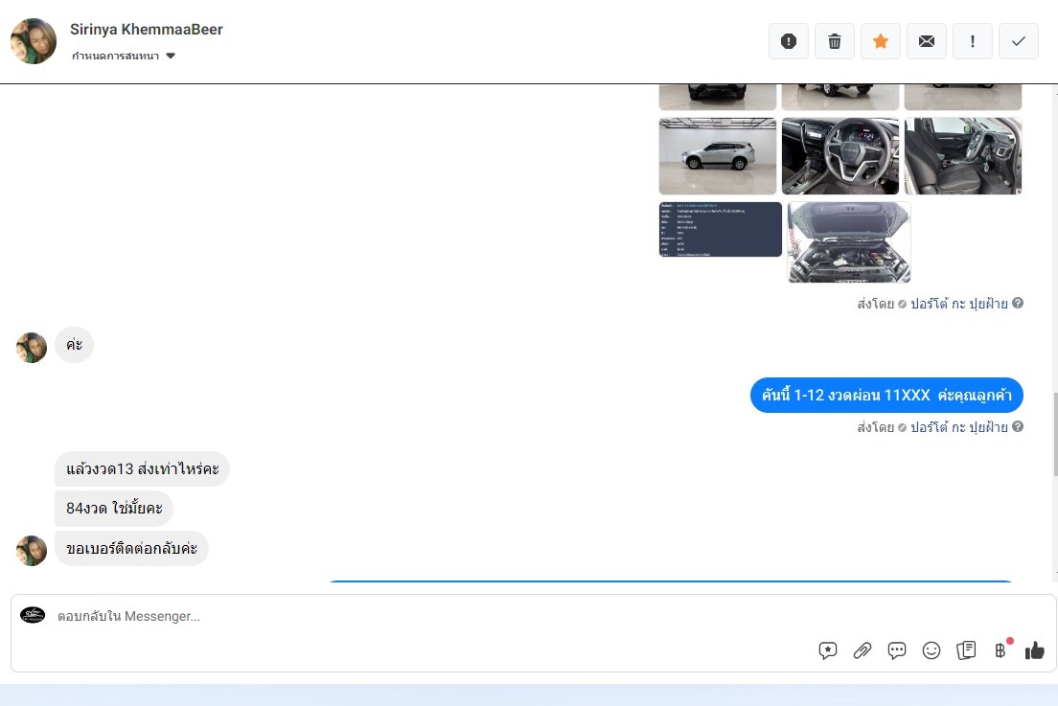The image size is (1058, 706).
Task: Open front seats interior photo
Action: pyautogui.click(x=963, y=156)
